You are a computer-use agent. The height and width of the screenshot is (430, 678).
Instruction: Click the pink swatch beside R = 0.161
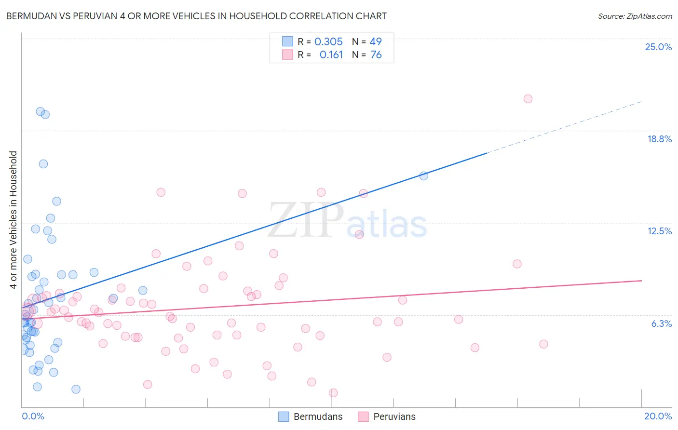point(287,54)
